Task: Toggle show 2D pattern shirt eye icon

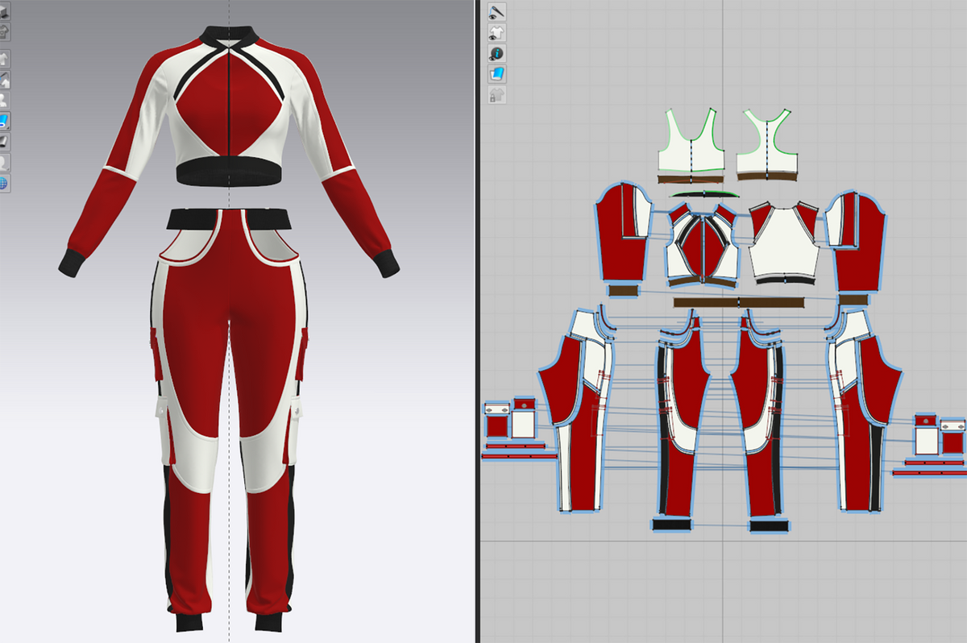Action: coord(496,33)
